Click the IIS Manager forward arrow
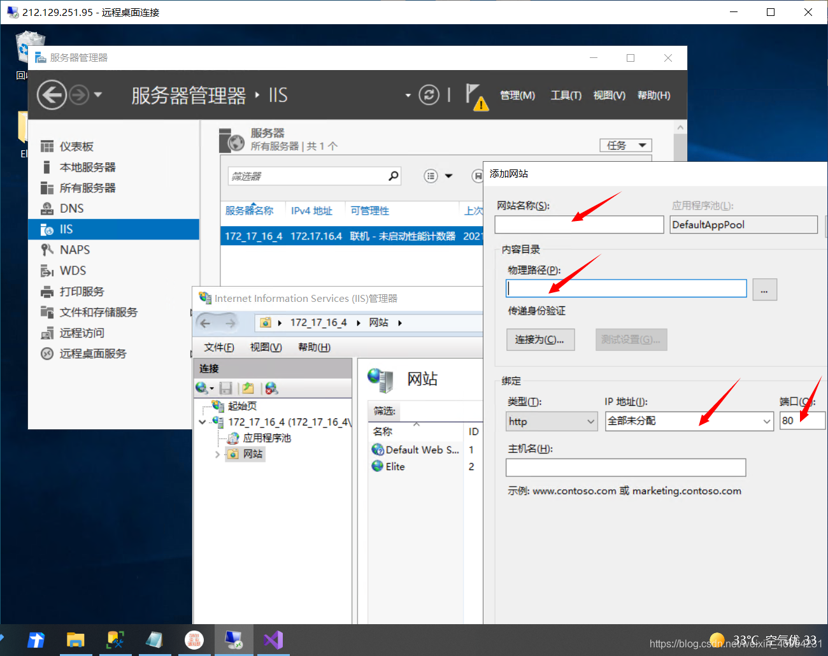This screenshot has height=656, width=828. 230,324
